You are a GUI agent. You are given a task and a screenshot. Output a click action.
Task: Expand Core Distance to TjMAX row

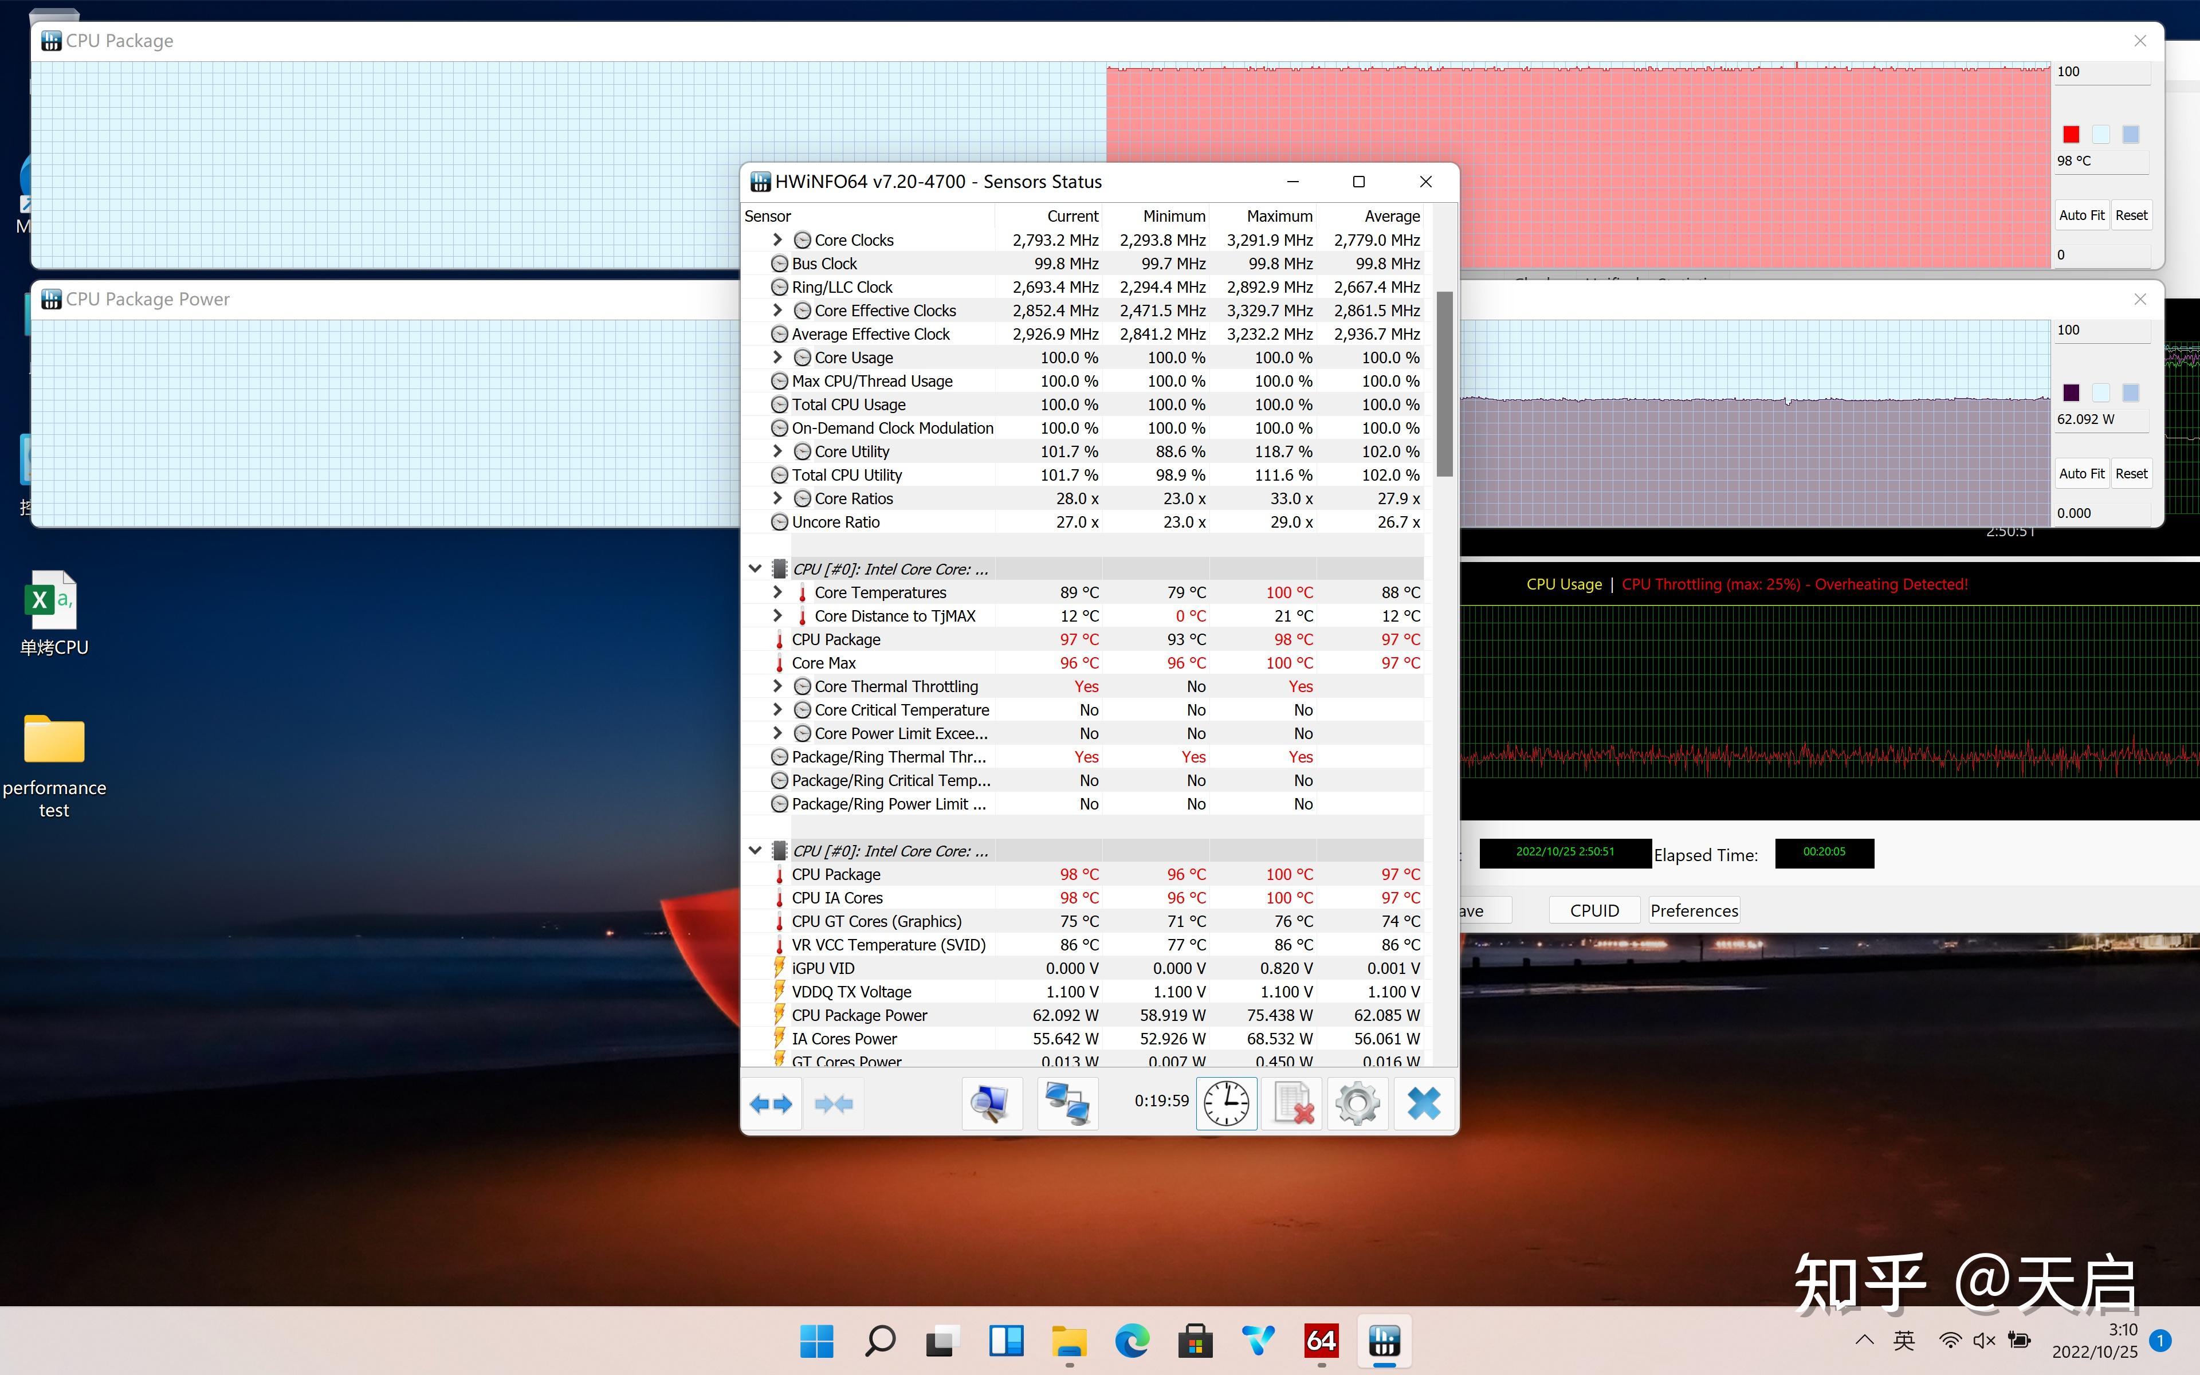coord(777,616)
